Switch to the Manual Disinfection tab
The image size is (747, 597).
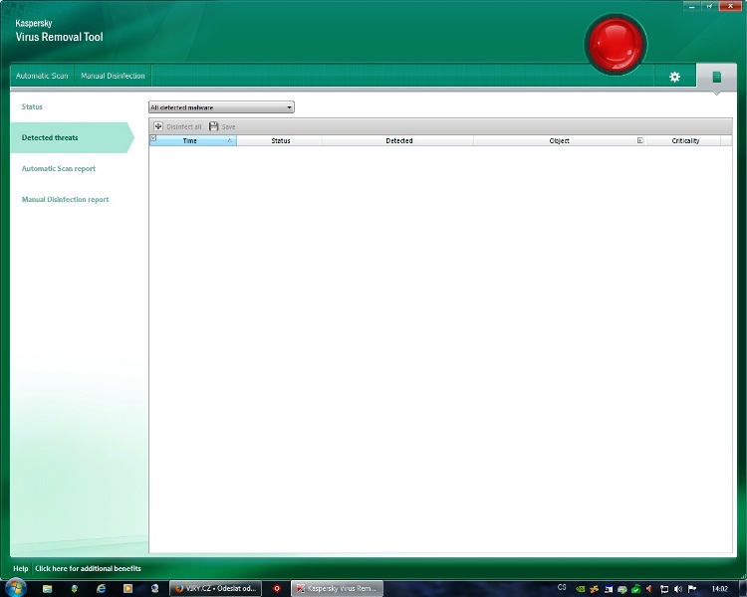tap(113, 77)
